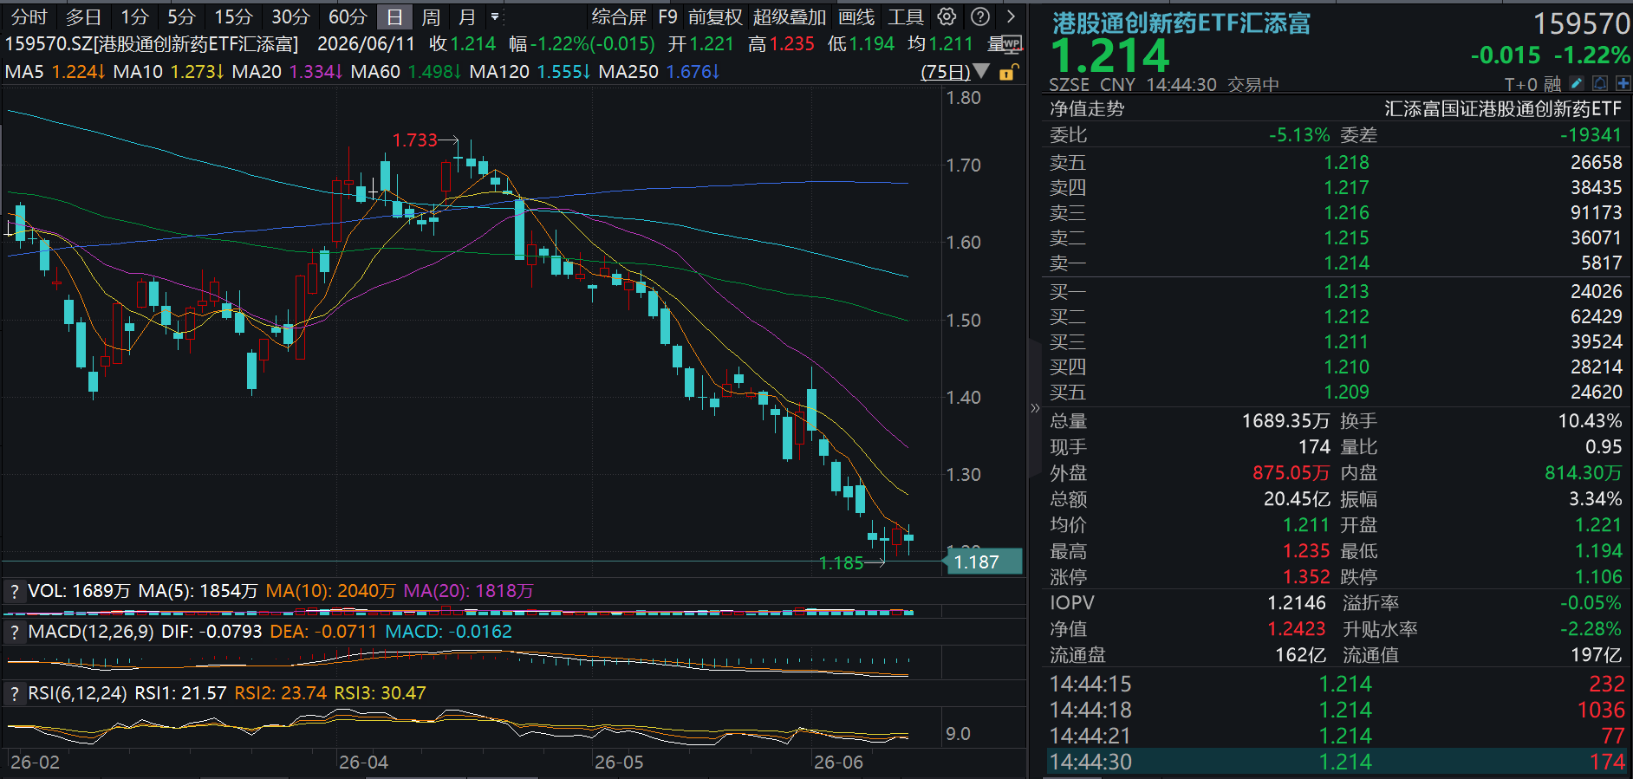Open the MACD indicator help question icon
This screenshot has width=1633, height=779.
[x=14, y=632]
